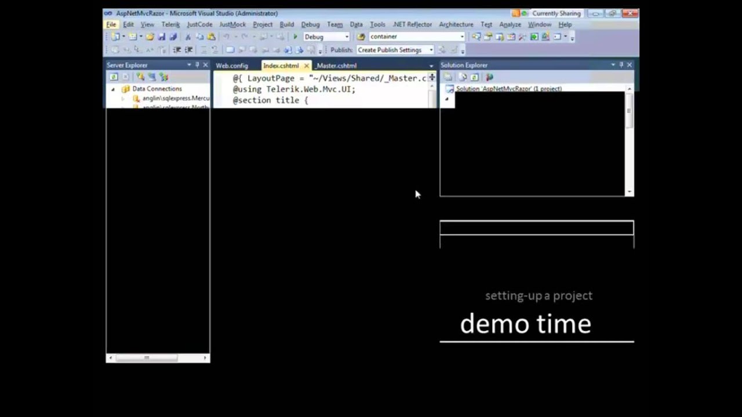Click the editor split handle

[x=432, y=78]
